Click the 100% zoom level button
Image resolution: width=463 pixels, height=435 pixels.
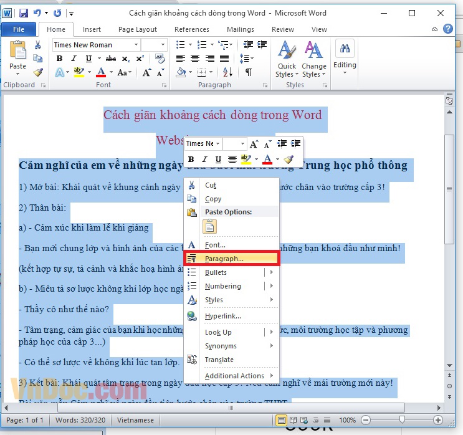click(x=347, y=420)
